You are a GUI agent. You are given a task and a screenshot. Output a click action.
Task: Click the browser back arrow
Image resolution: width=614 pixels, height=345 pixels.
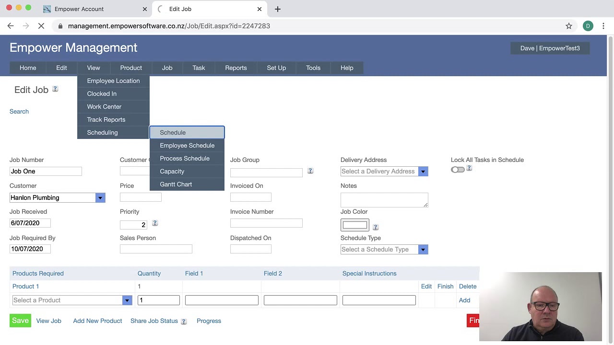pyautogui.click(x=11, y=26)
